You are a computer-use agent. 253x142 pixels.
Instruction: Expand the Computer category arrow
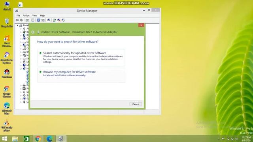[x=21, y=39]
